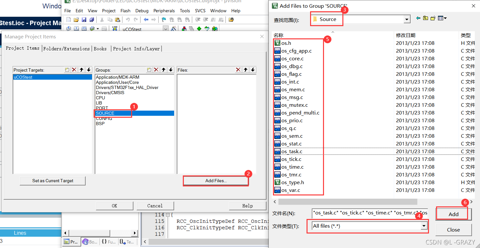Open batch build dropdown arrow in toolbar
480x248 pixels.
98,29
